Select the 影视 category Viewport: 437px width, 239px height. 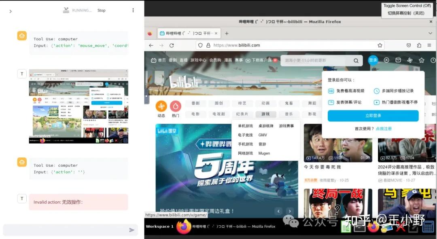point(312,114)
